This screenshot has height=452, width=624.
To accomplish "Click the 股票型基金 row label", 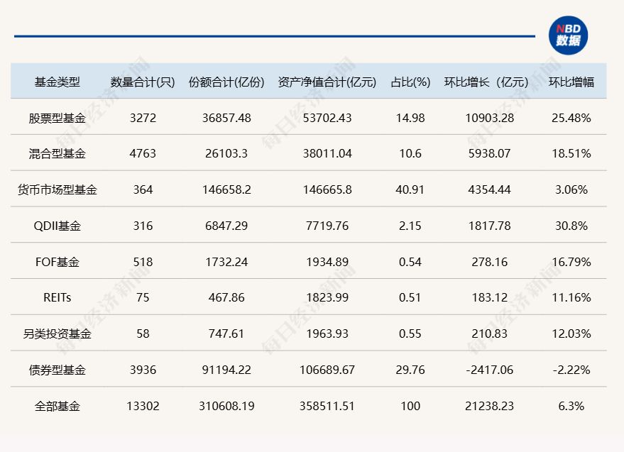I will click(x=58, y=118).
